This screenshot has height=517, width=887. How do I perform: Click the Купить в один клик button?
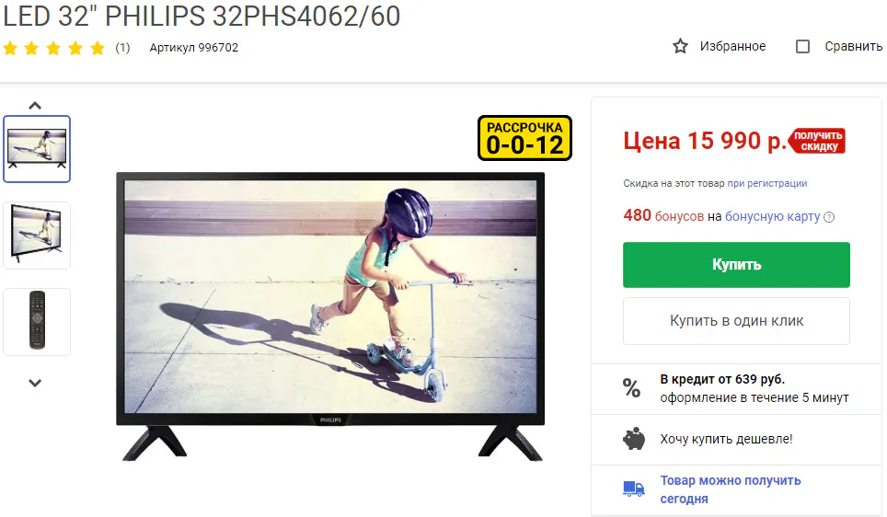(x=736, y=321)
